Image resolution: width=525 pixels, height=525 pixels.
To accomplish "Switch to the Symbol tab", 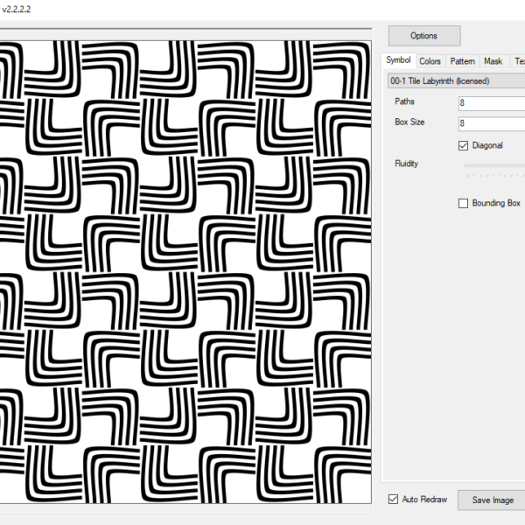I will click(398, 60).
